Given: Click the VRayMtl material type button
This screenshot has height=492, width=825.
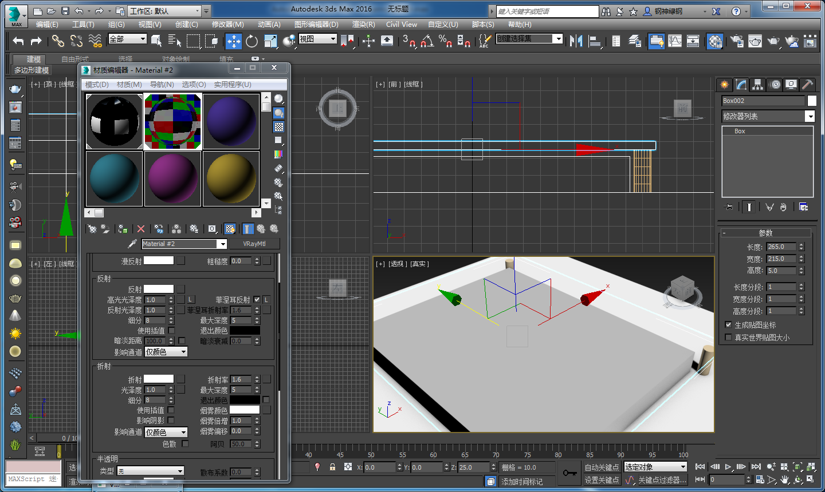Looking at the screenshot, I should tap(254, 244).
